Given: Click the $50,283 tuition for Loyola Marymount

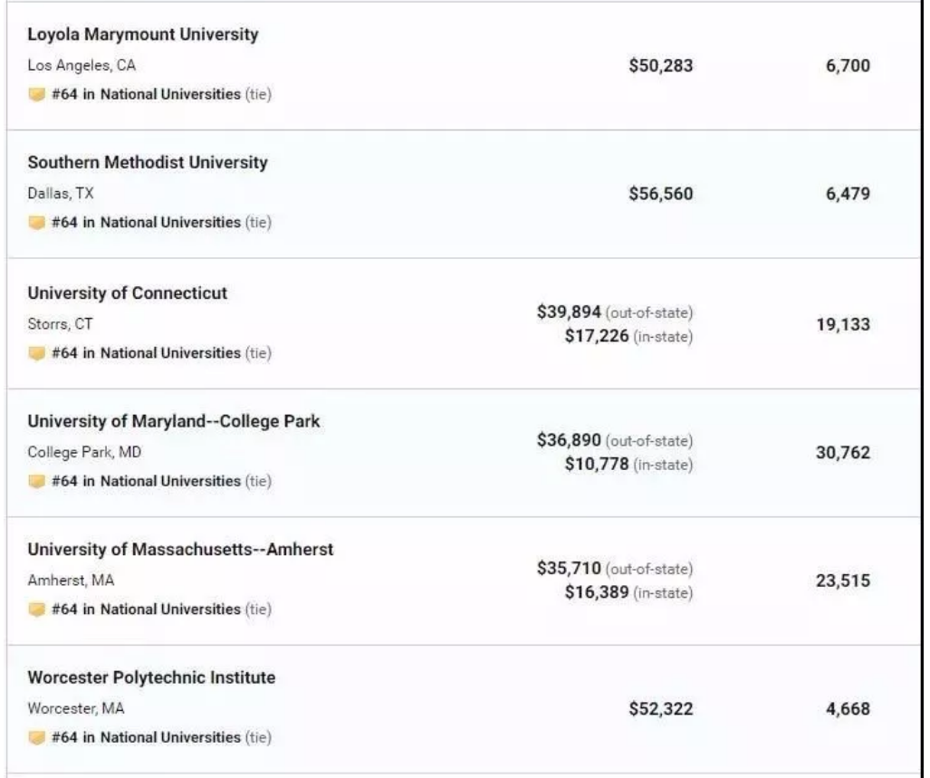Looking at the screenshot, I should (660, 65).
